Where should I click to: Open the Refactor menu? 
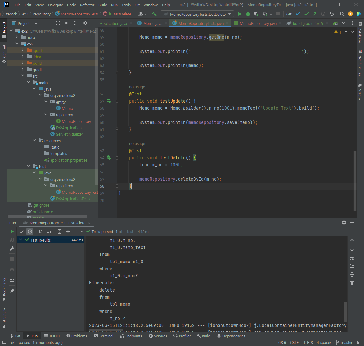coord(87,5)
